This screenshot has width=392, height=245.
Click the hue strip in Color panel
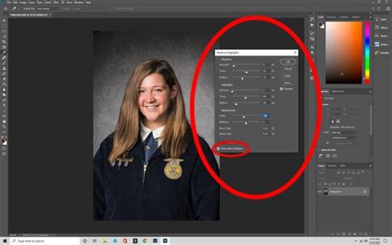(367, 52)
